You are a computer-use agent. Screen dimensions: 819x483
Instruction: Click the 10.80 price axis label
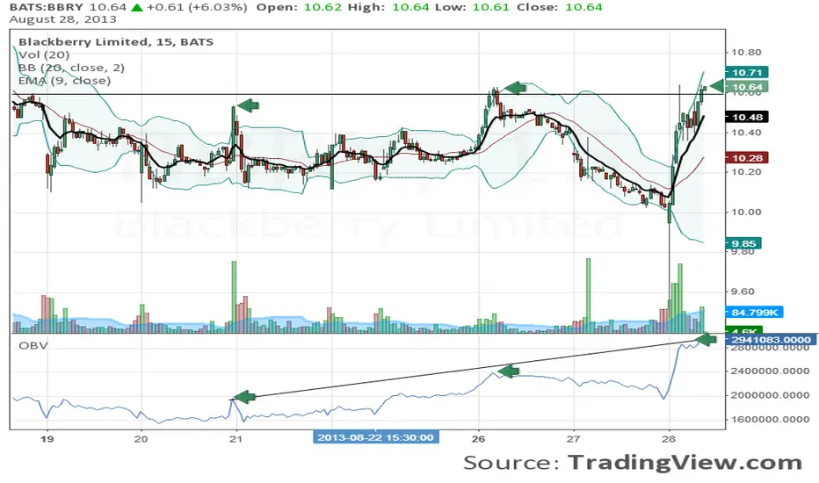click(746, 52)
